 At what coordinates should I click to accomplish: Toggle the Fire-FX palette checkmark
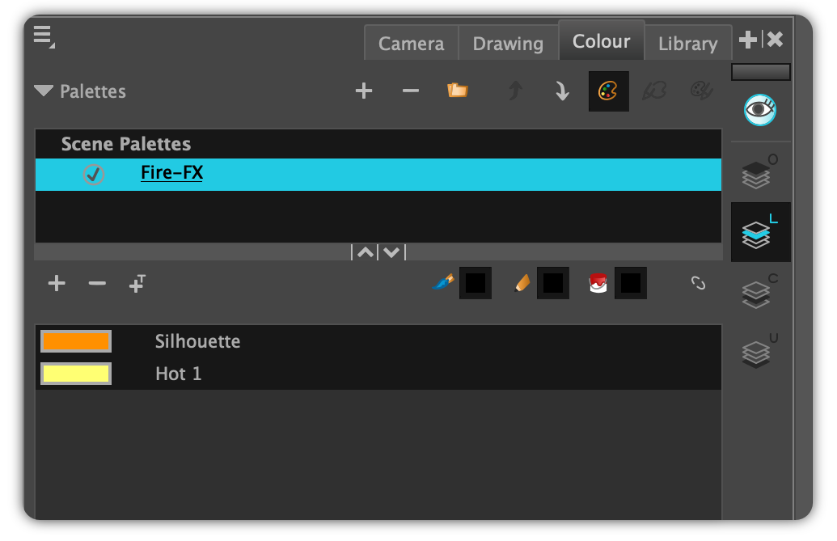point(94,175)
